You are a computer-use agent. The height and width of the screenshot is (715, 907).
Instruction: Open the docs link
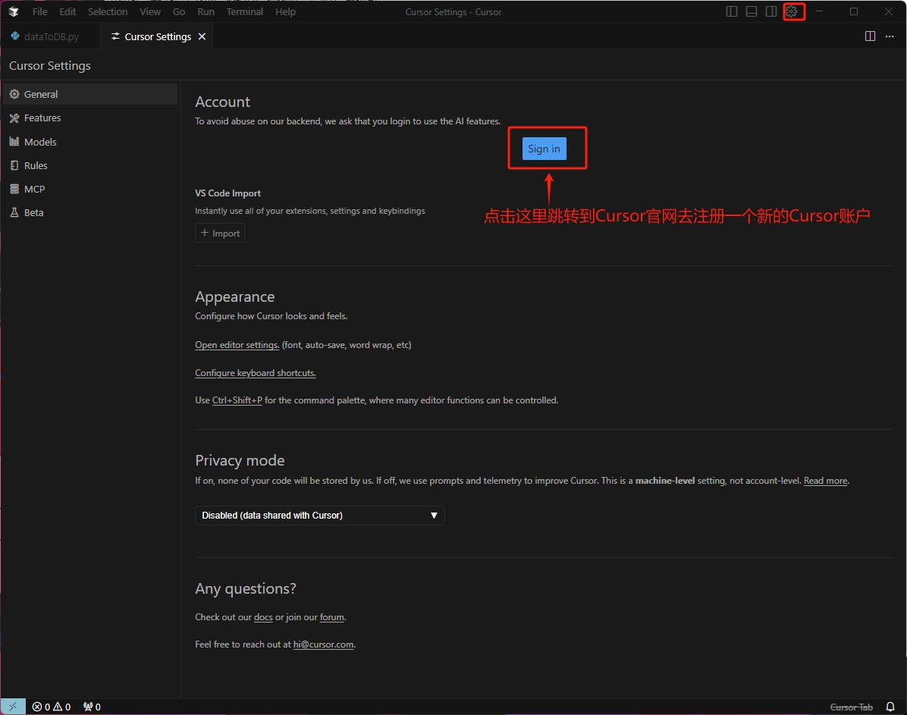coord(263,617)
